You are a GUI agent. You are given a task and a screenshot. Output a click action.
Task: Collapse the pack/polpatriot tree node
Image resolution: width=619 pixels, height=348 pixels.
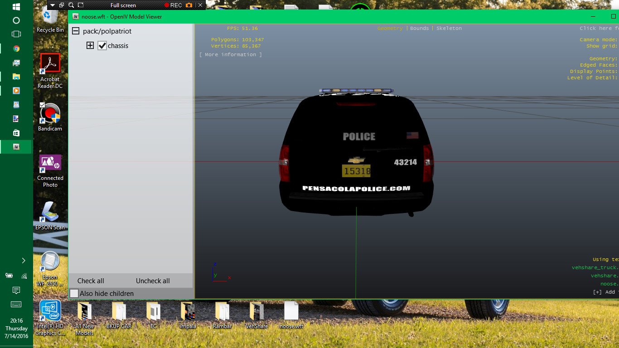point(76,31)
